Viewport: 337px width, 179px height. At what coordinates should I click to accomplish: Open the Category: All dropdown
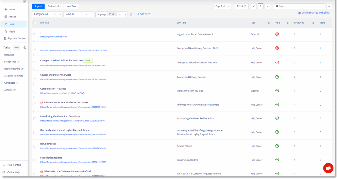click(45, 14)
